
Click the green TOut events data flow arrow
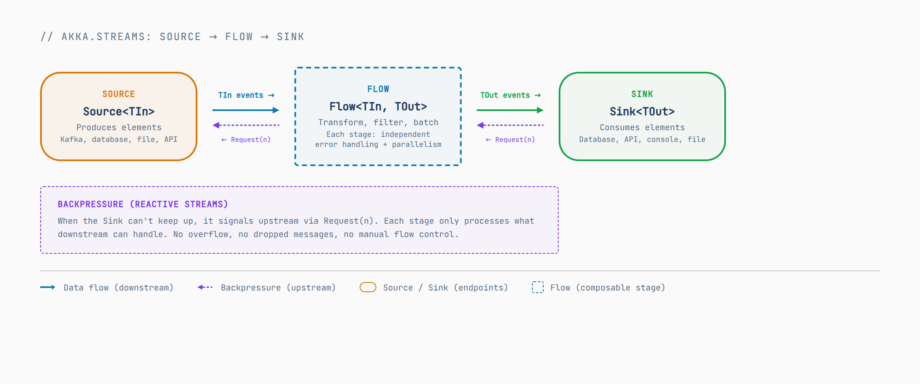[510, 110]
